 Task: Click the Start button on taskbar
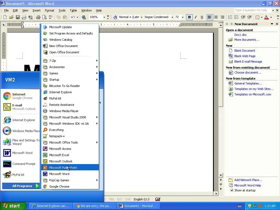coord(13,206)
